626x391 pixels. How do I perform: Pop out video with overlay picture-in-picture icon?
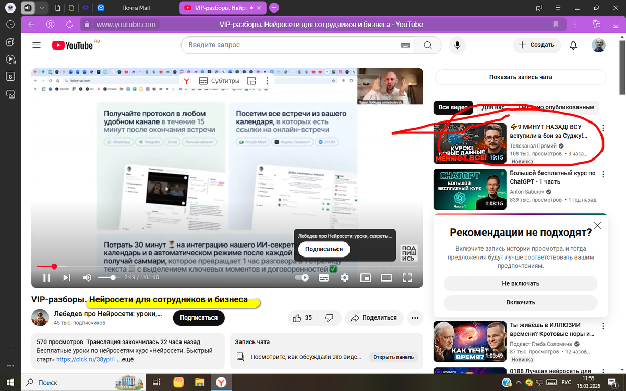coord(251,81)
